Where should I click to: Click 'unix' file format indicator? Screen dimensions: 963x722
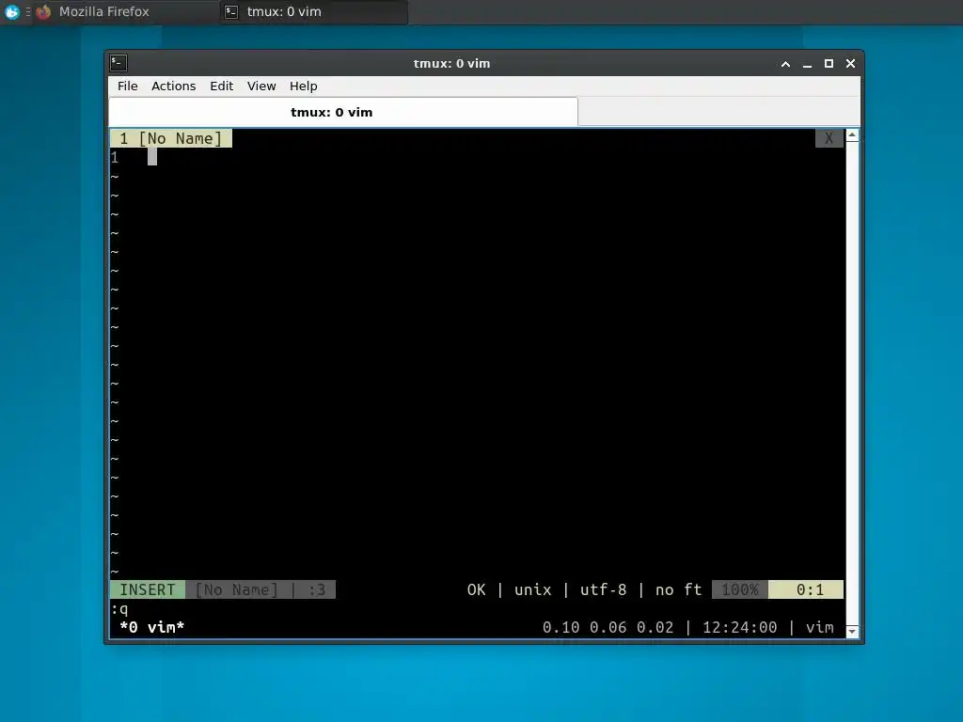[x=532, y=589]
